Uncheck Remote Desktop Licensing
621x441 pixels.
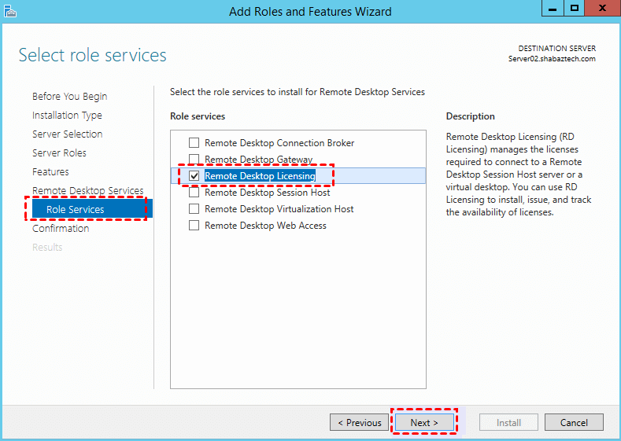pyautogui.click(x=194, y=176)
